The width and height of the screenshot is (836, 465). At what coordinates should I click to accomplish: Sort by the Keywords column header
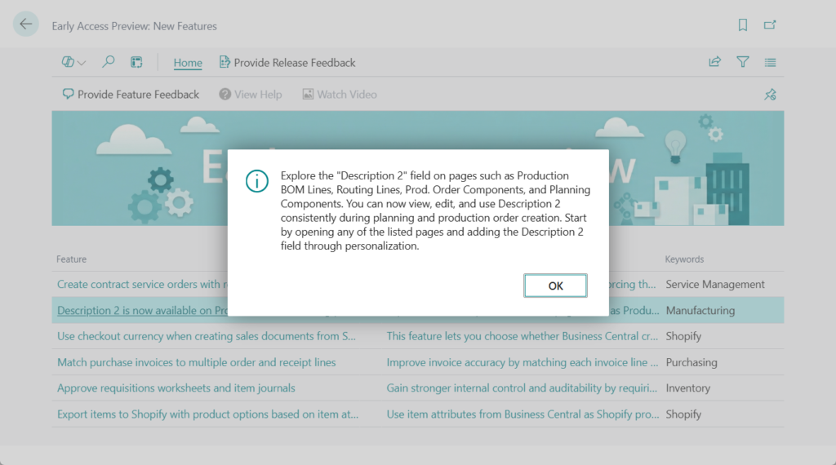684,259
